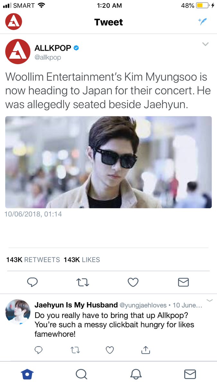Expand options chevron on the reply tweet
Viewport: 217px width, 387px height.
point(210,301)
